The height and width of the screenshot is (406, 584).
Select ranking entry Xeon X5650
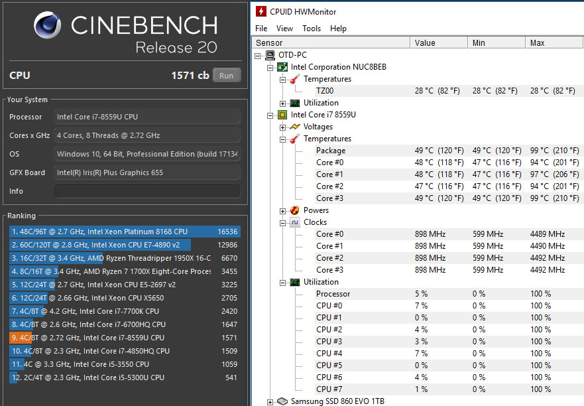(x=125, y=298)
